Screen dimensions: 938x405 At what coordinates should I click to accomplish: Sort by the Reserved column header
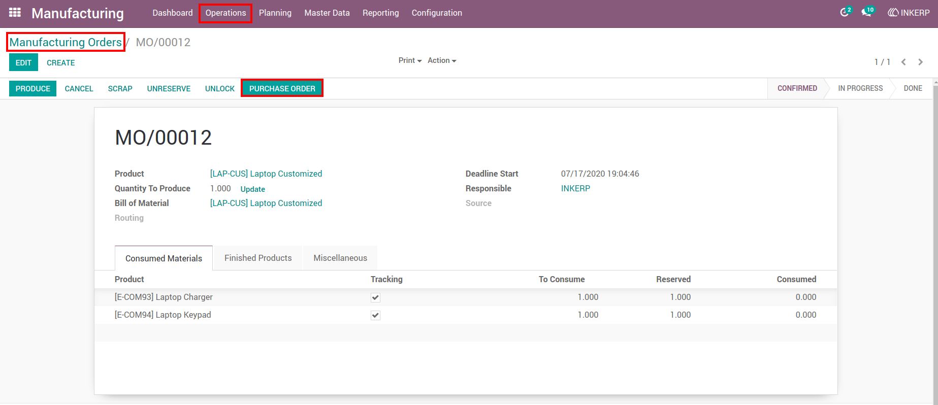point(673,279)
